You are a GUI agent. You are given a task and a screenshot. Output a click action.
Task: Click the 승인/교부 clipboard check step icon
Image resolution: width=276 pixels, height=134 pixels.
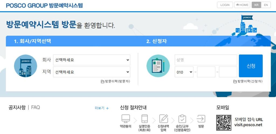[x=182, y=119]
